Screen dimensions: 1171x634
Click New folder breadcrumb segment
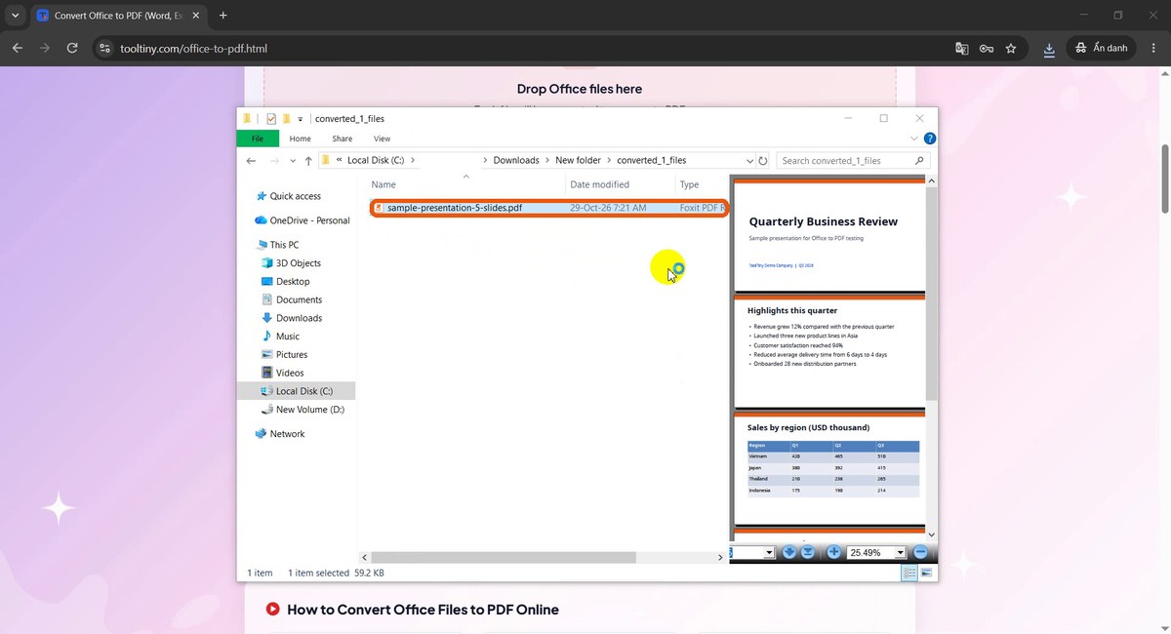coord(579,161)
